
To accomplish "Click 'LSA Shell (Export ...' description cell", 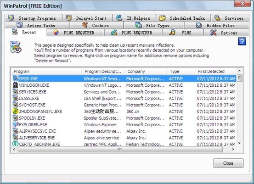I will click(102, 98).
